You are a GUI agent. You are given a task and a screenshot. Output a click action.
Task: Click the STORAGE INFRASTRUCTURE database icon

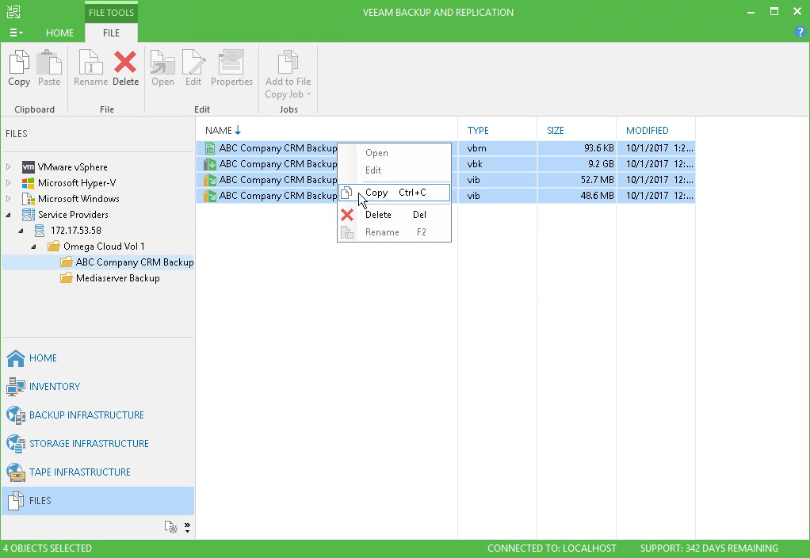pos(16,443)
